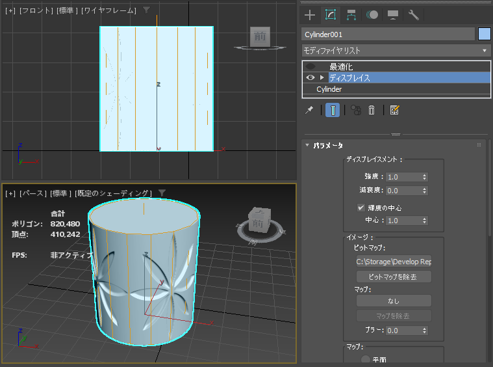This screenshot has height=367, width=493.
Task: Remove modifier with the trash icon
Action: click(x=372, y=110)
